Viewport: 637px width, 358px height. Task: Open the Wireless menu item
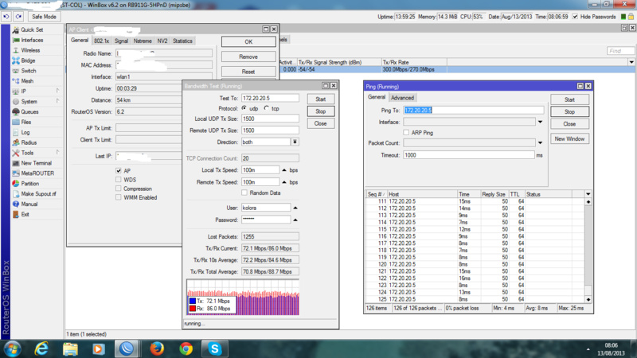(30, 50)
